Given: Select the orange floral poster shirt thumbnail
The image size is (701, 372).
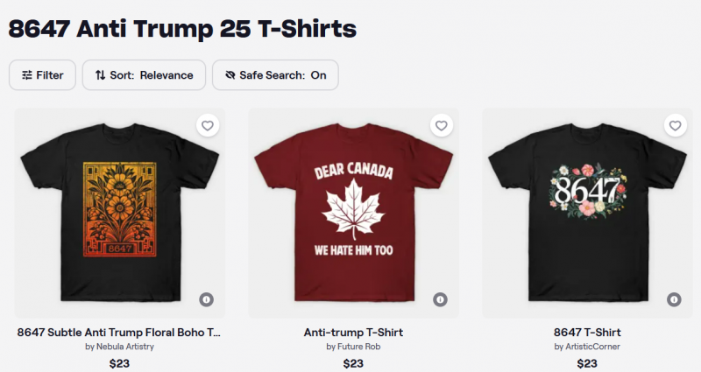Looking at the screenshot, I should (119, 213).
